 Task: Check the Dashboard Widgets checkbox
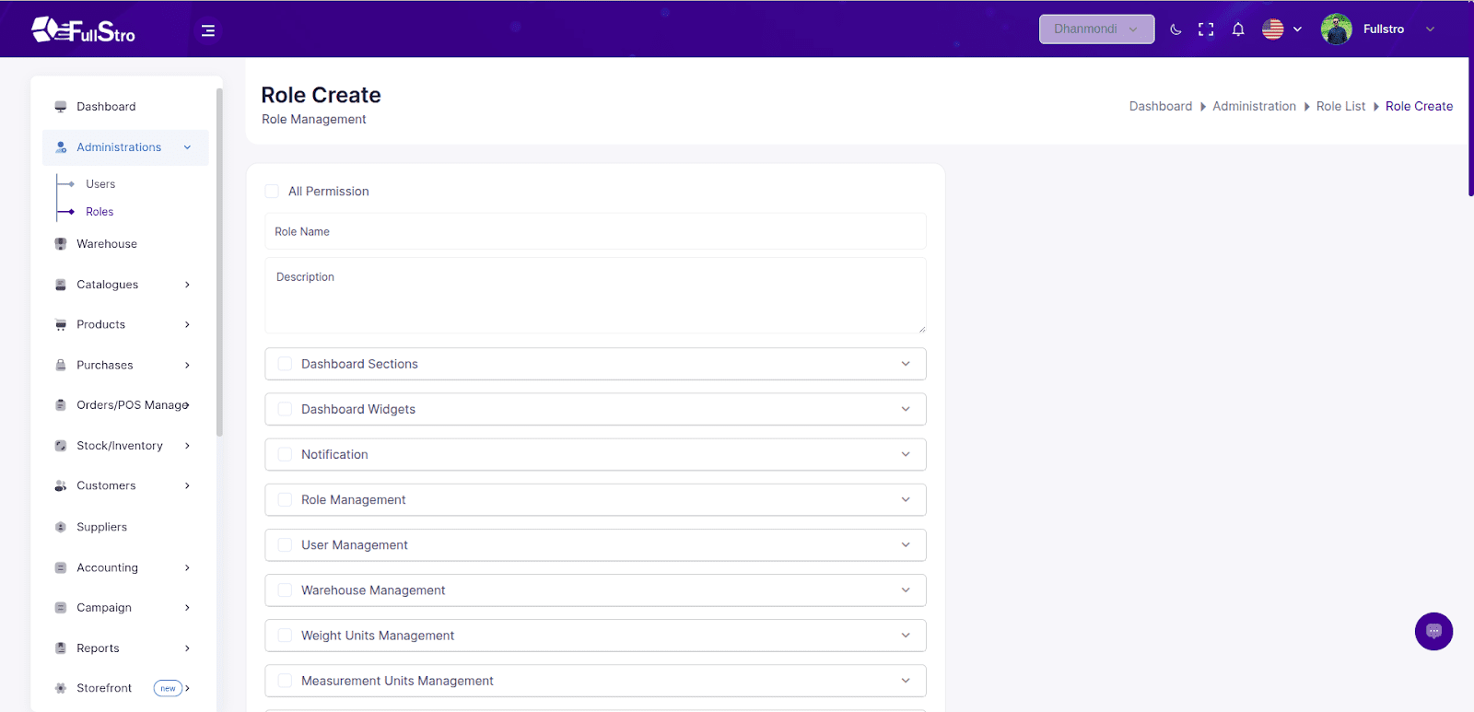285,409
